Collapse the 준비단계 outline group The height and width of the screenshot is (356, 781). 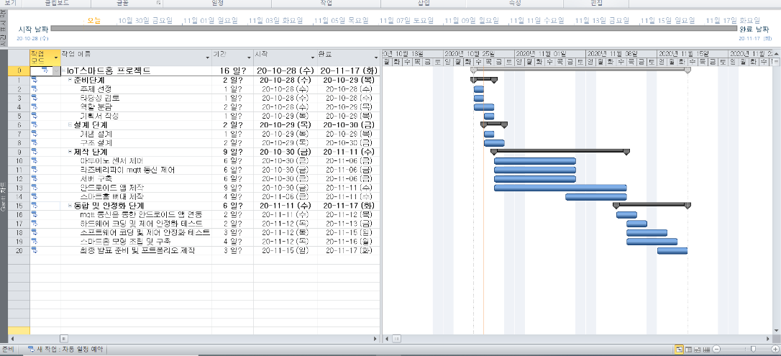pyautogui.click(x=70, y=80)
